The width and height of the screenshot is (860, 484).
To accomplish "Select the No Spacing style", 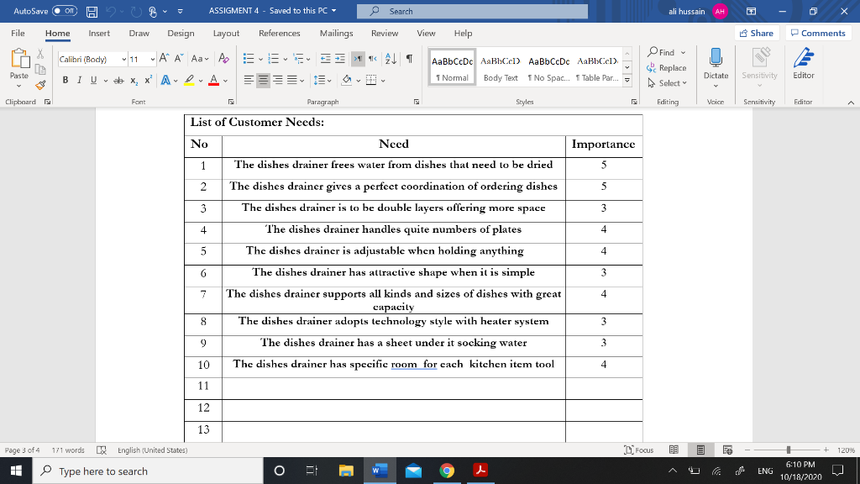I will pos(548,68).
